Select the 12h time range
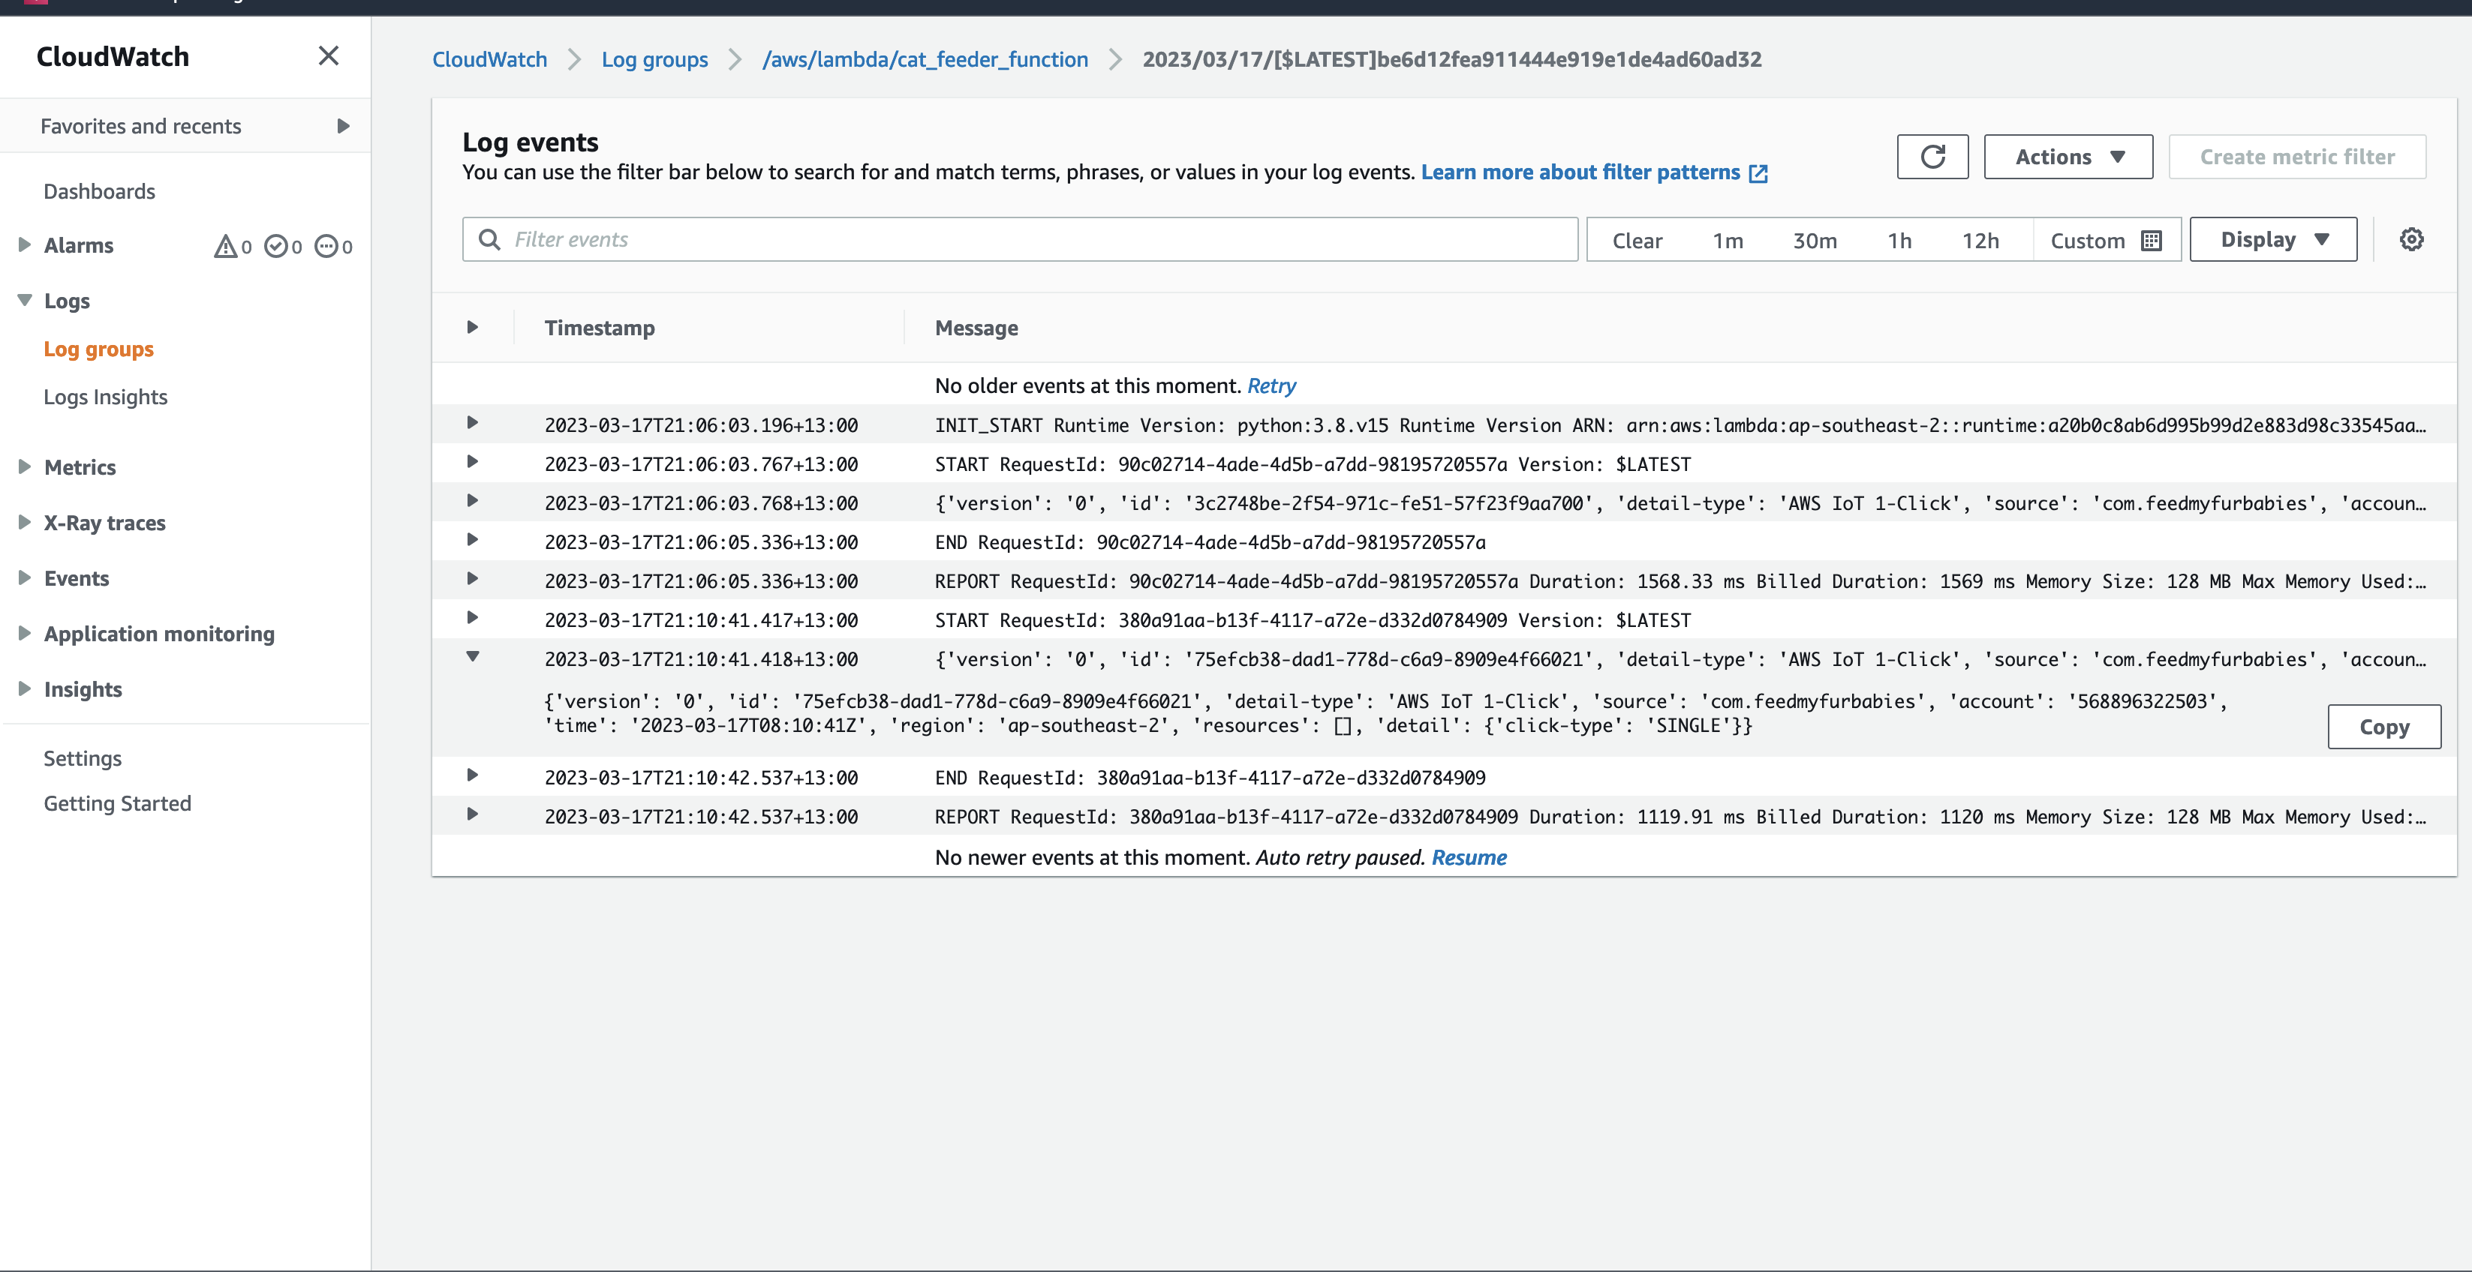The width and height of the screenshot is (2472, 1272). (1980, 241)
